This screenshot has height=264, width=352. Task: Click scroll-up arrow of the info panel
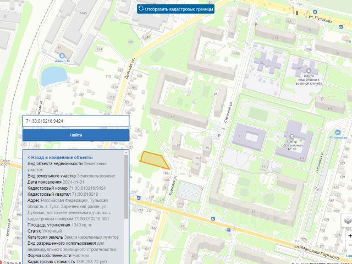coord(126,153)
